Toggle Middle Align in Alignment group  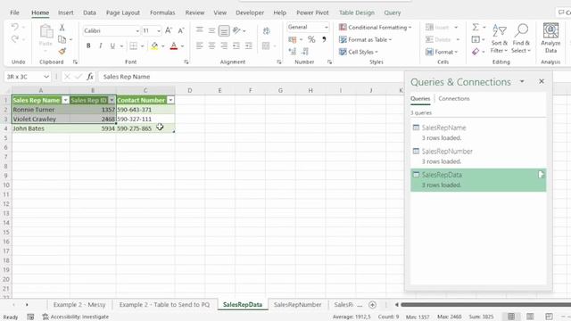[211, 30]
